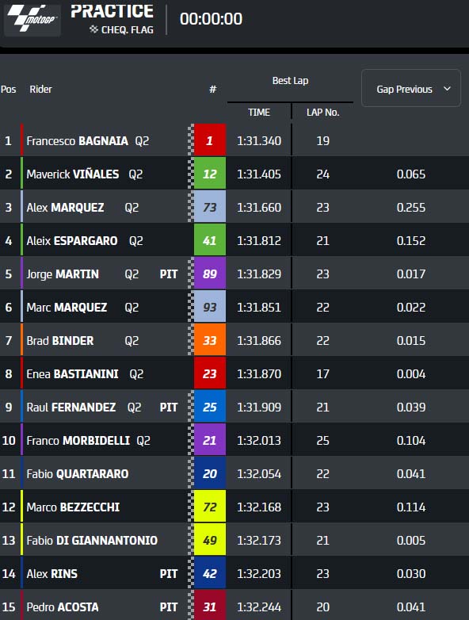Open Francesco BAGNAIA rider link
Viewport: 469px width, 620px height.
(78, 141)
